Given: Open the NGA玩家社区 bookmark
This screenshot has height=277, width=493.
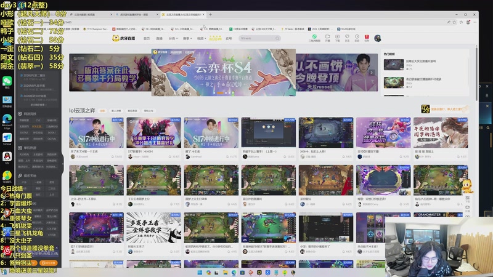Looking at the screenshot, I should pos(346,29).
